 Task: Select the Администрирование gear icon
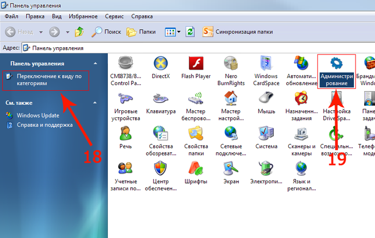[336, 63]
